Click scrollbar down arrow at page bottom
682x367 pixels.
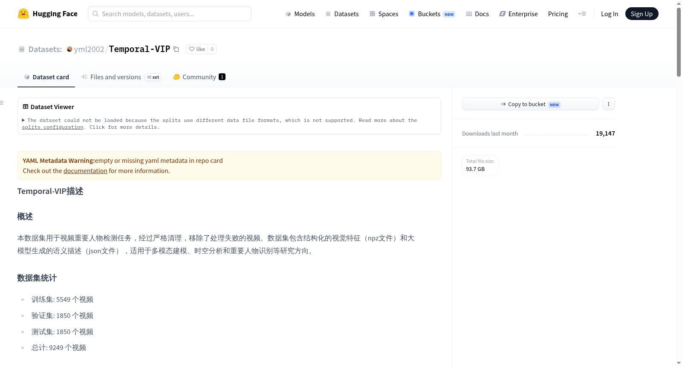click(679, 363)
